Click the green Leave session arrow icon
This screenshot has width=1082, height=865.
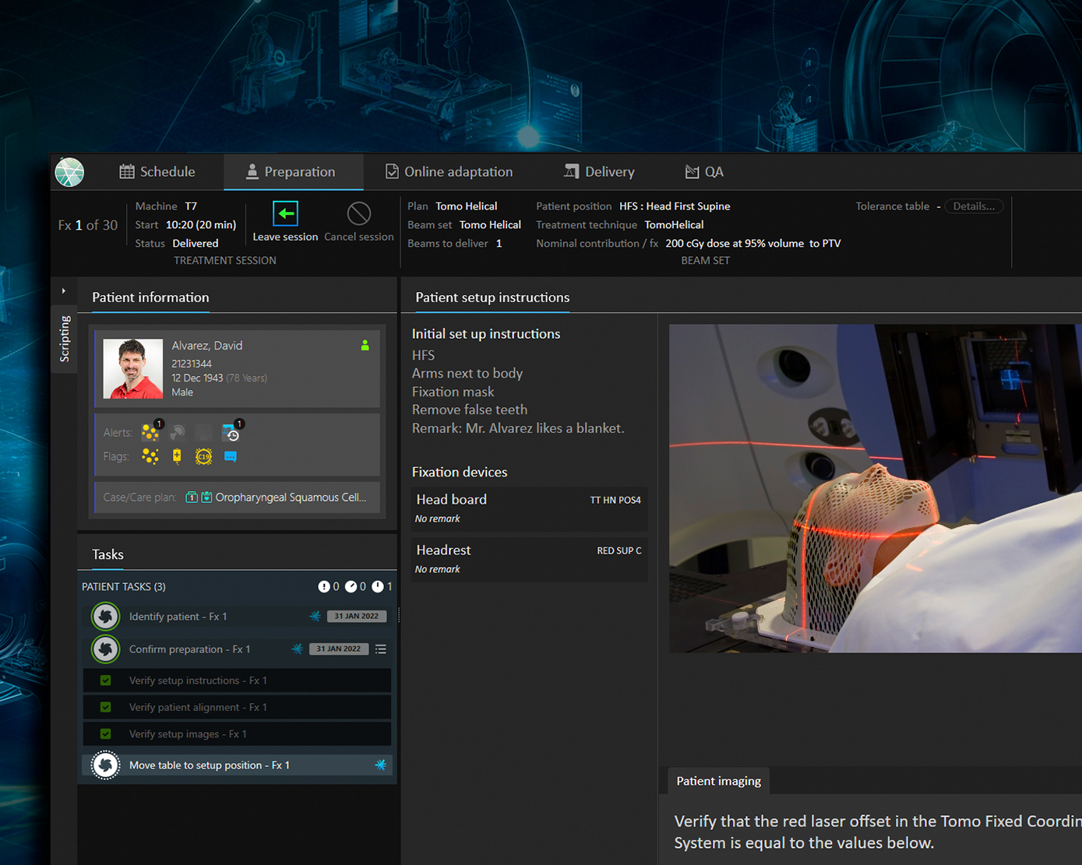285,213
